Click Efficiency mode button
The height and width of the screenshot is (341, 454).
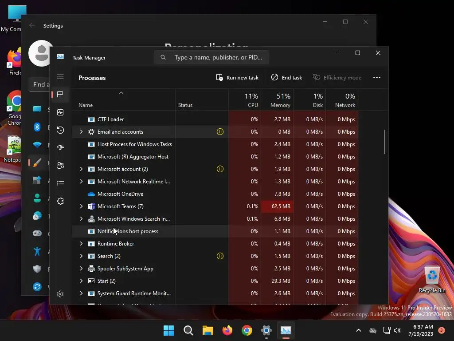click(x=337, y=77)
